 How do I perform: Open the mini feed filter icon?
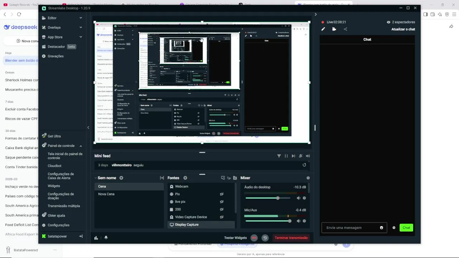[x=279, y=156]
